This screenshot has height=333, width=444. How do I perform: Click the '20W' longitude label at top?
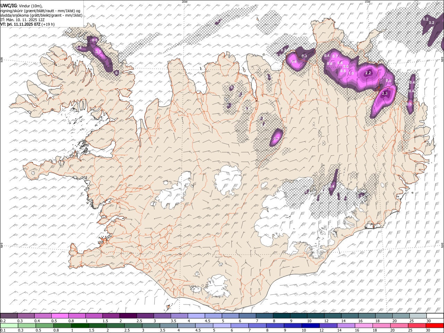pos(185,2)
